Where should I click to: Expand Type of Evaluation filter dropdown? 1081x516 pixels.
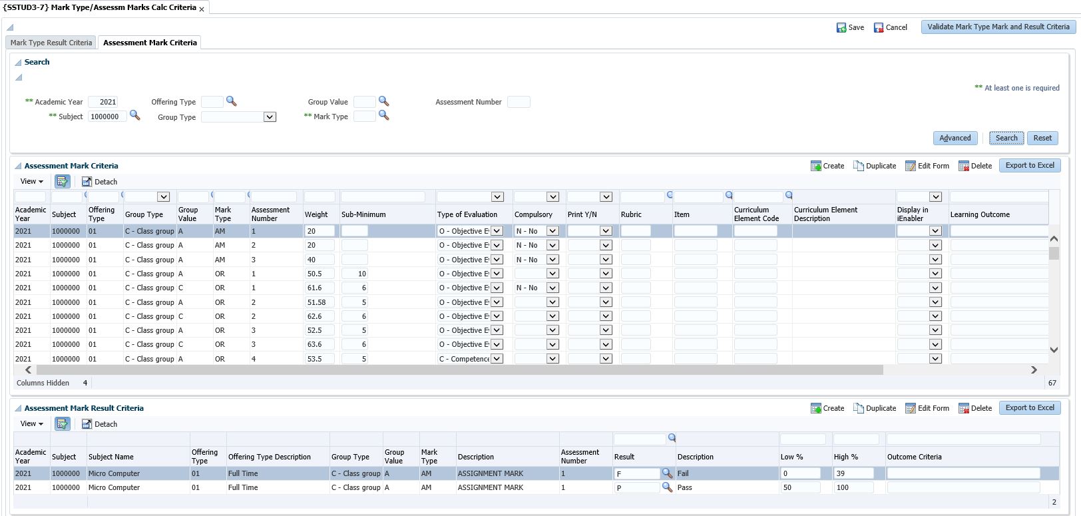pos(497,197)
